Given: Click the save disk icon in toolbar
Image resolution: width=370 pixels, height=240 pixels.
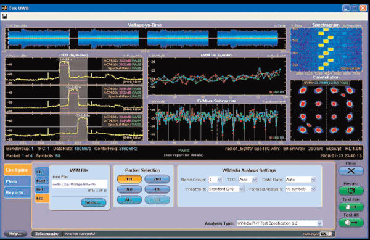Looking at the screenshot, I should [x=4, y=16].
